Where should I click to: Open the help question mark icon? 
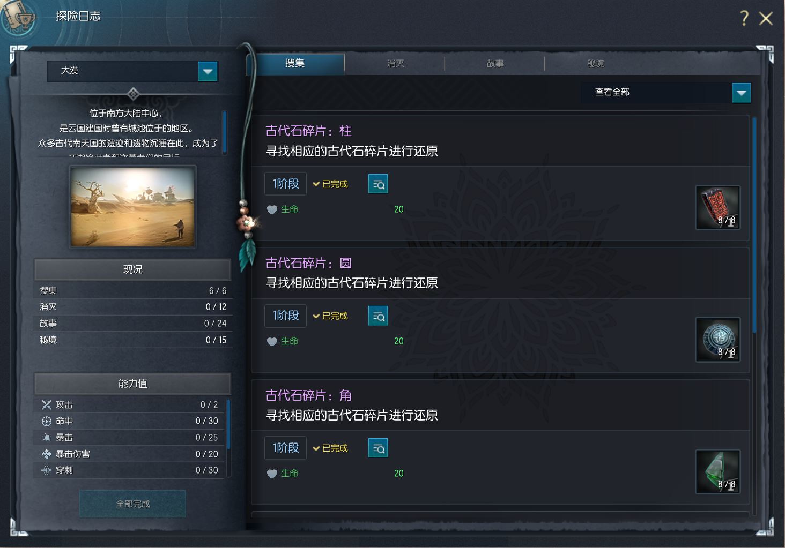pyautogui.click(x=744, y=18)
